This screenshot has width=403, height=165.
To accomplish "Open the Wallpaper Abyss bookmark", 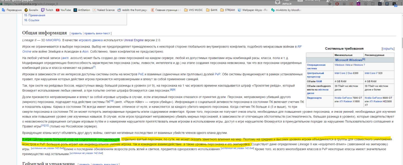I will 253,10.
